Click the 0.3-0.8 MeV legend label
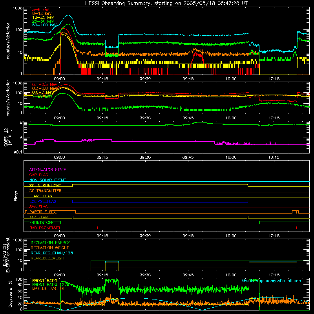314x314 pixels. click(x=45, y=88)
